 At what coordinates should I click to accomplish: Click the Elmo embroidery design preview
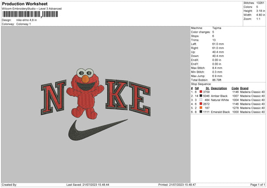[85, 94]
